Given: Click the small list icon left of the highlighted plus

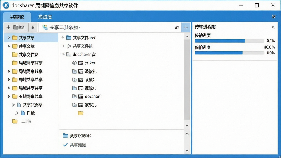Looking at the screenshot, I should (x=177, y=27).
